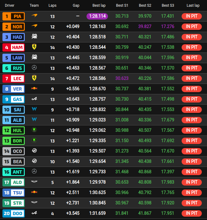This screenshot has width=207, height=220.
Task: Click the Alpine logo in Gasly's row
Action: [x=34, y=99]
